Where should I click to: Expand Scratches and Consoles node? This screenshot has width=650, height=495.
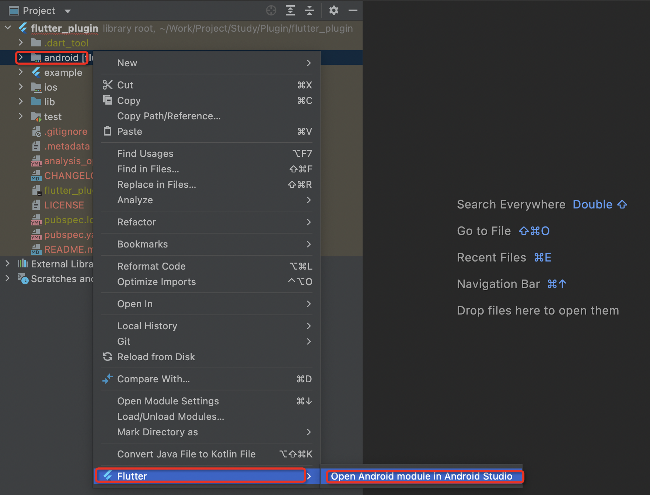coord(8,278)
